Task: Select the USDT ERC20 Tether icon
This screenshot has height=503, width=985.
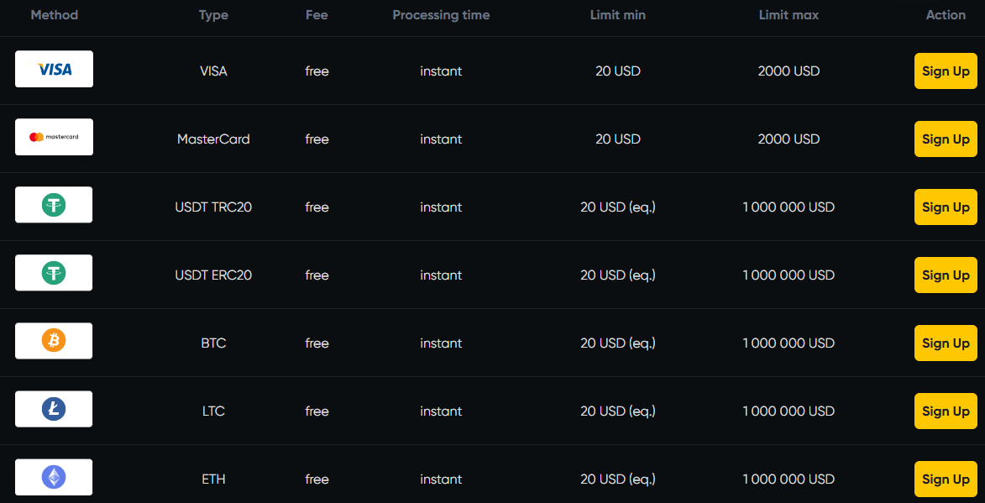Action: [54, 273]
